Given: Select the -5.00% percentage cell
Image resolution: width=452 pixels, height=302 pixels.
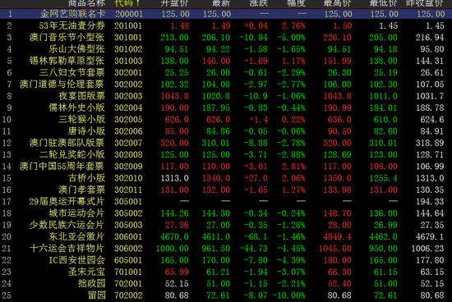Looking at the screenshot, I should pyautogui.click(x=291, y=38).
